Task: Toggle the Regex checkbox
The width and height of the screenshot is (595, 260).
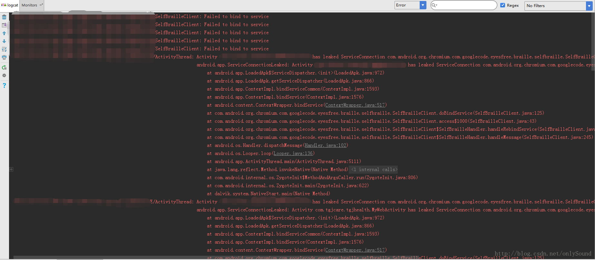Action: pos(502,5)
